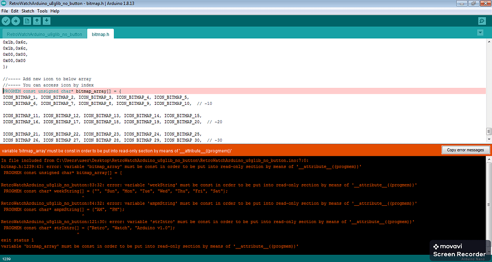Click the '// ~30' comment in code

pos(215,140)
